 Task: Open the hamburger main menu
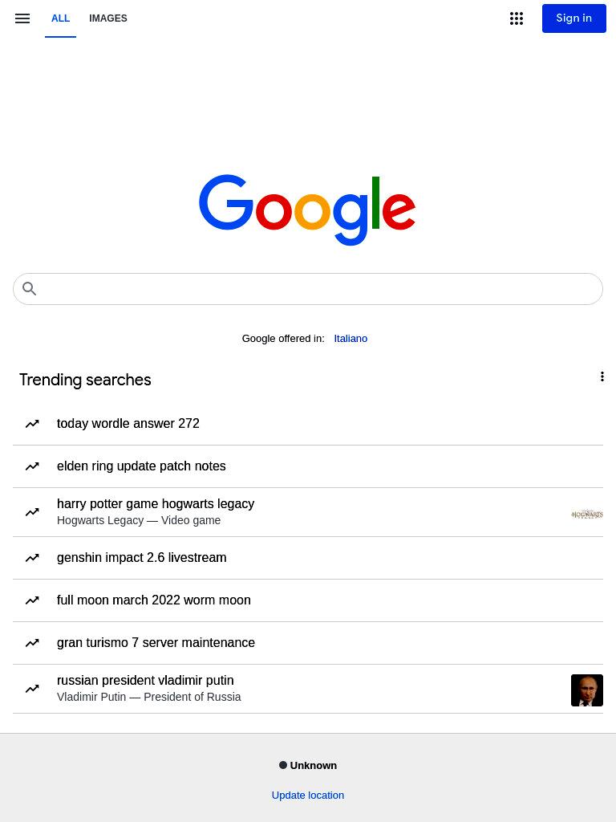tap(22, 18)
